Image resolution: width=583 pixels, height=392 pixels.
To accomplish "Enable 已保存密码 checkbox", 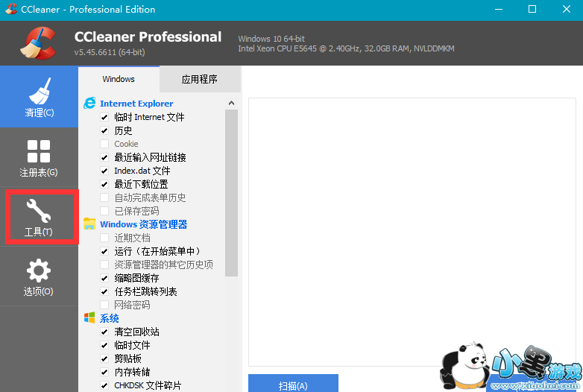I will point(104,211).
